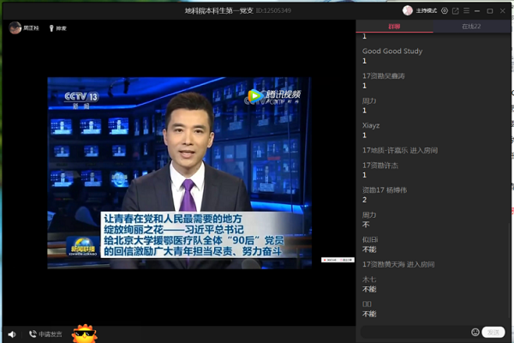Click the sun emoji with sunglasses

[x=84, y=333]
